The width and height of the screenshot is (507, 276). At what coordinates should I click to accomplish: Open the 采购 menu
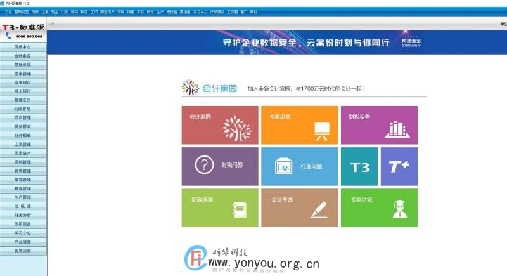(x=120, y=12)
